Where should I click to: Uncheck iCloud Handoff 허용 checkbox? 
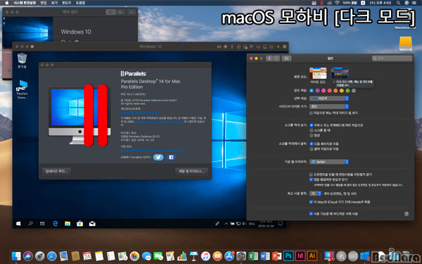click(x=311, y=202)
